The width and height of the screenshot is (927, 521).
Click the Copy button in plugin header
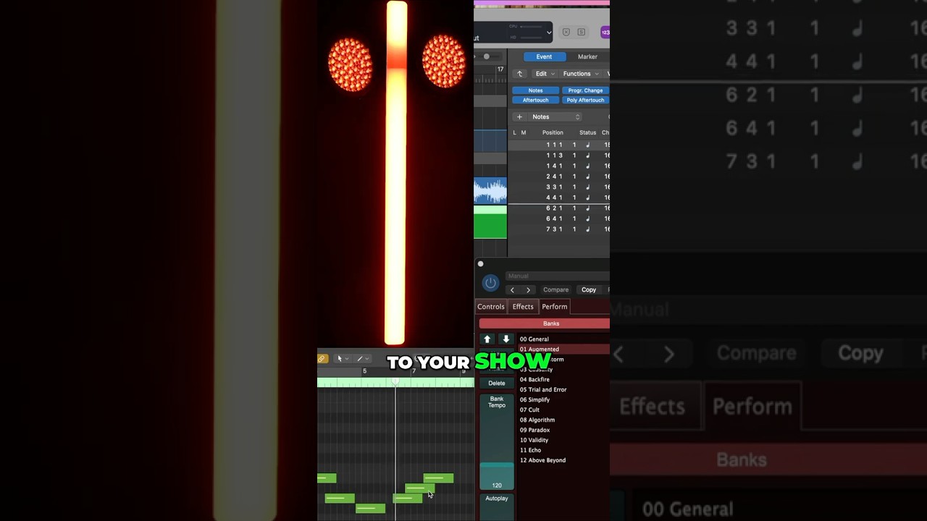(x=589, y=290)
